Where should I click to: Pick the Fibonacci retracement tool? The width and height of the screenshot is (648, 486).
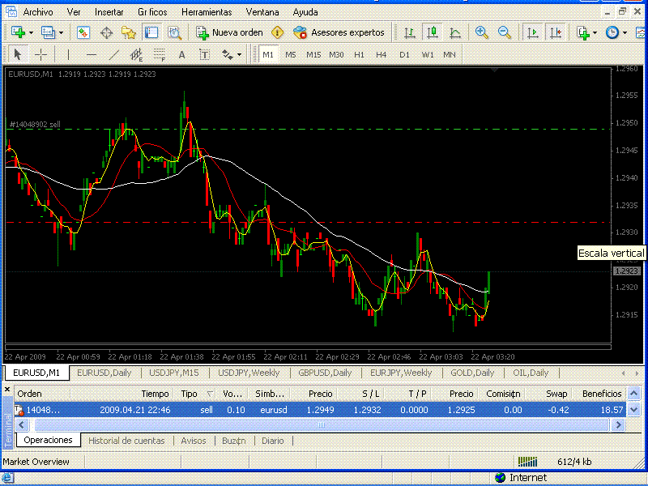pyautogui.click(x=159, y=54)
